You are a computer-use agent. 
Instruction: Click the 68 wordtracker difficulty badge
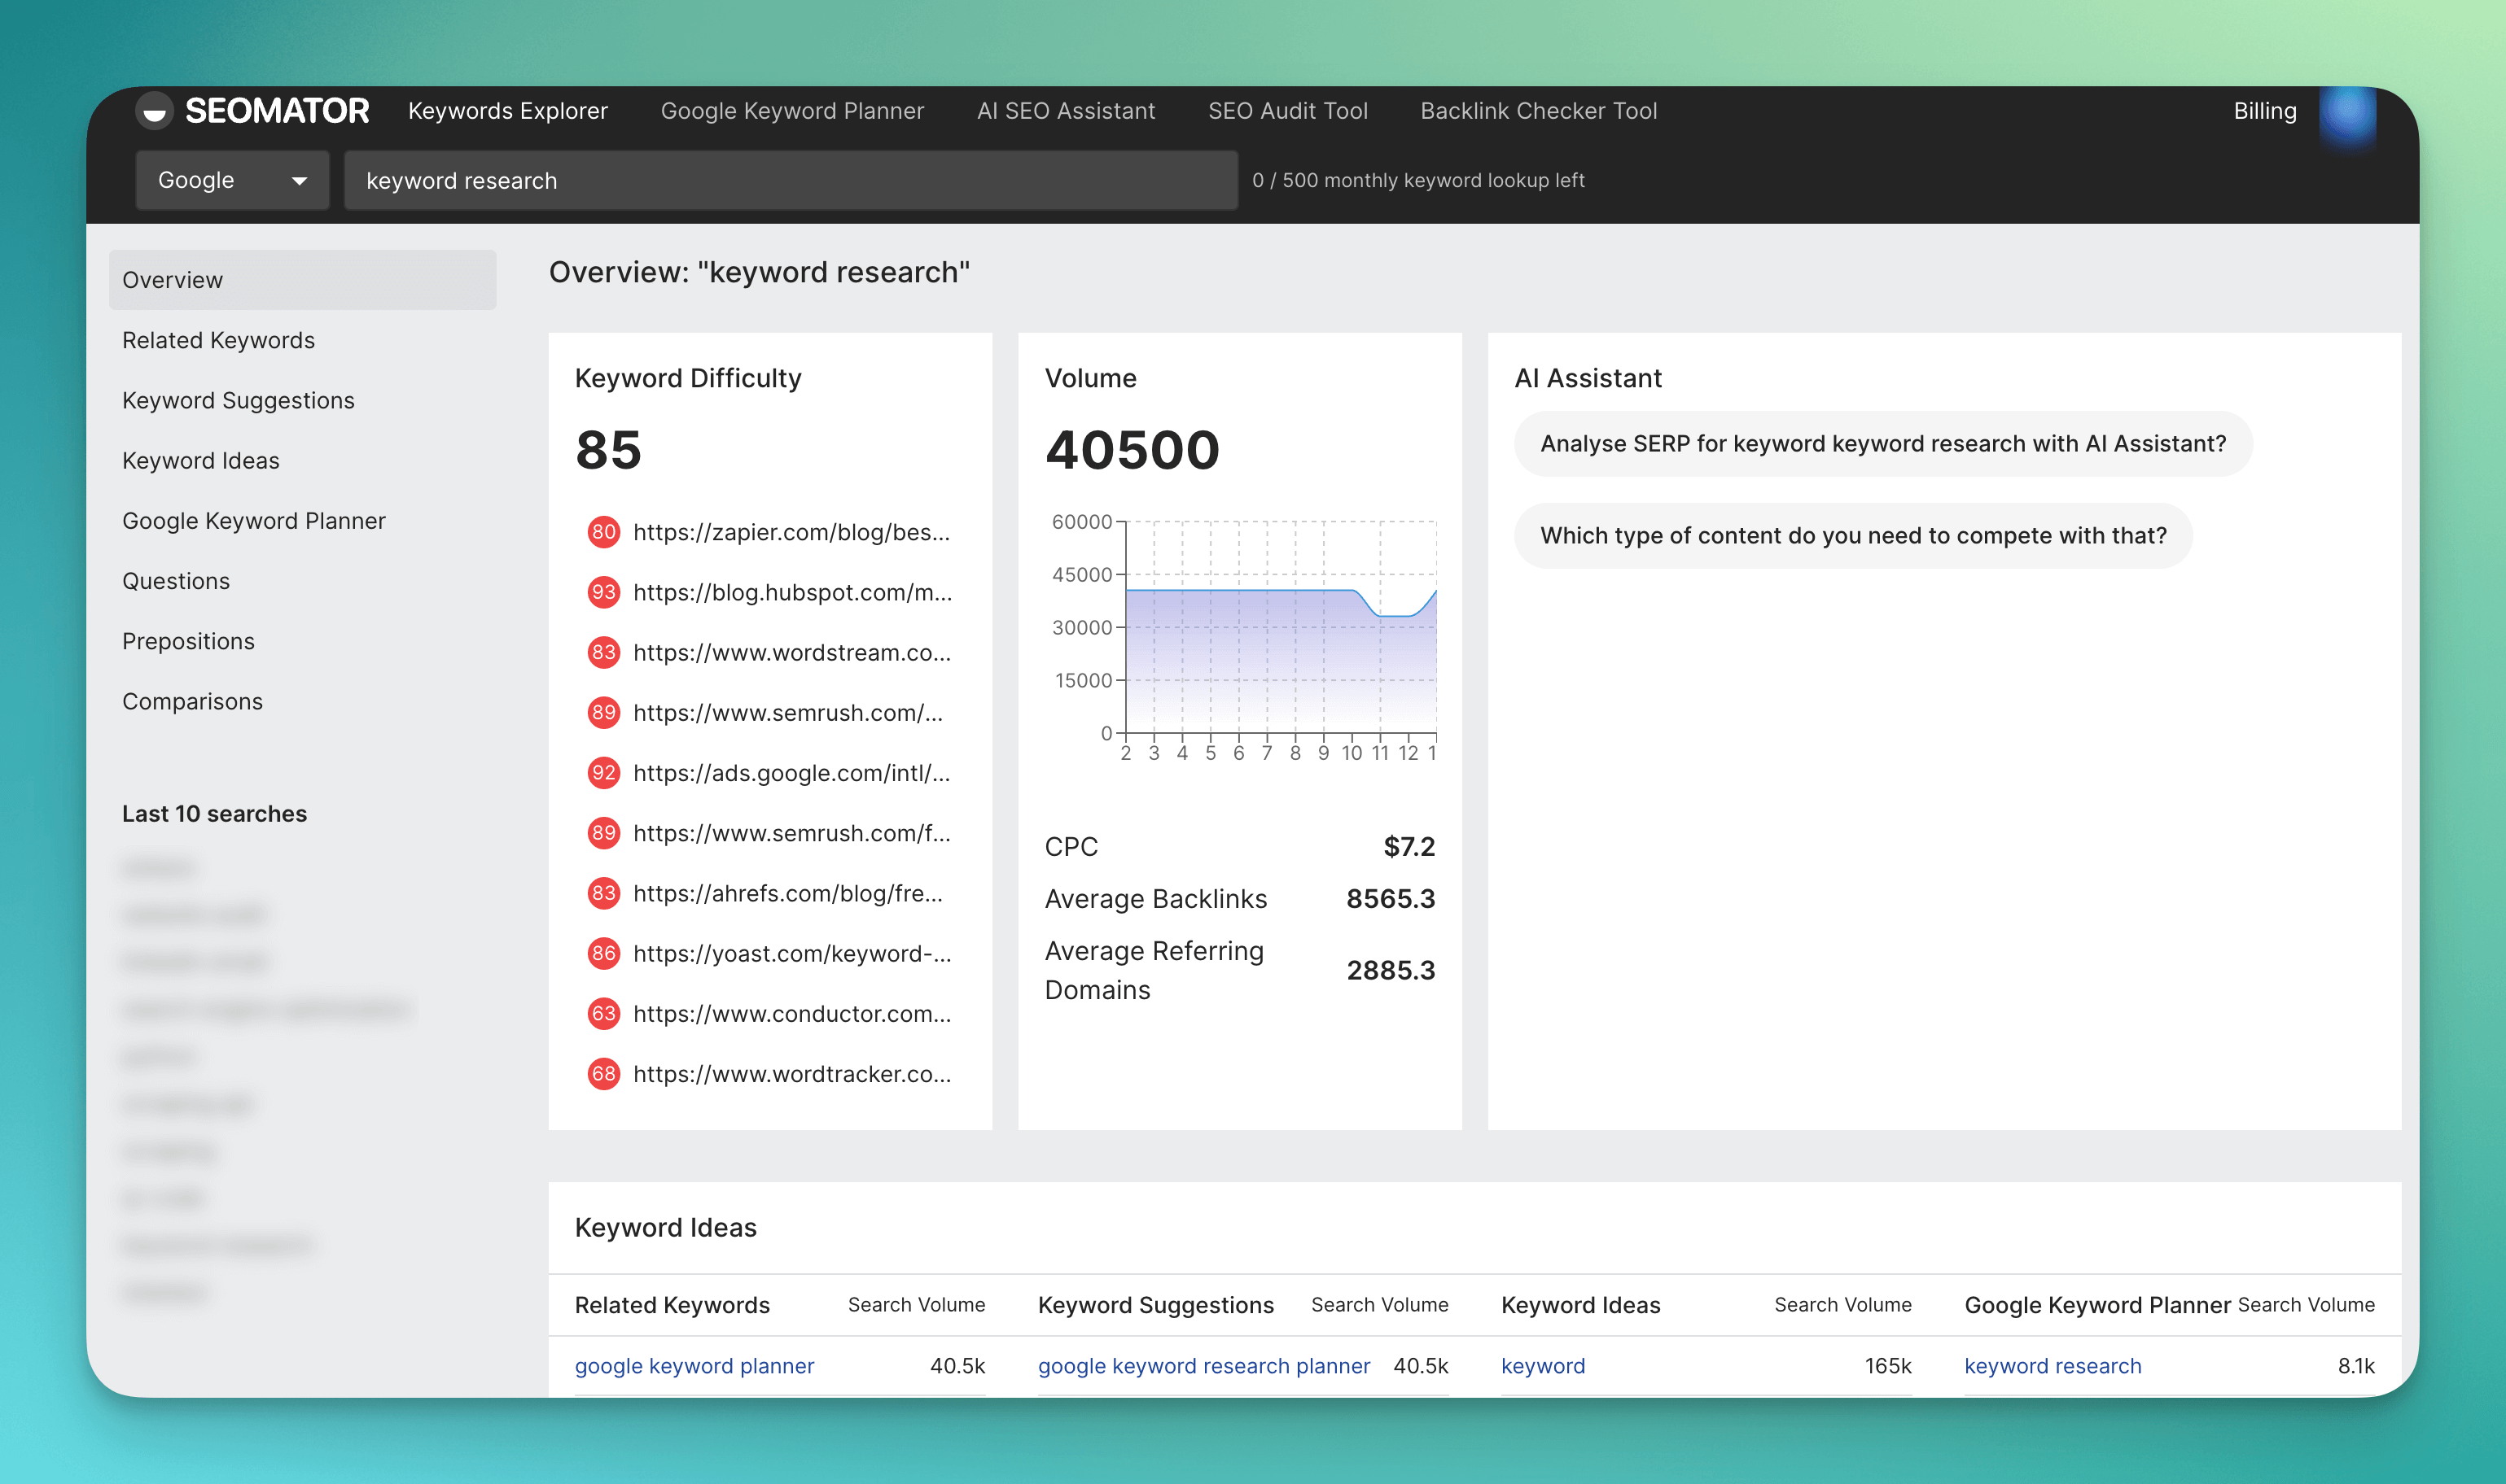pos(603,1074)
